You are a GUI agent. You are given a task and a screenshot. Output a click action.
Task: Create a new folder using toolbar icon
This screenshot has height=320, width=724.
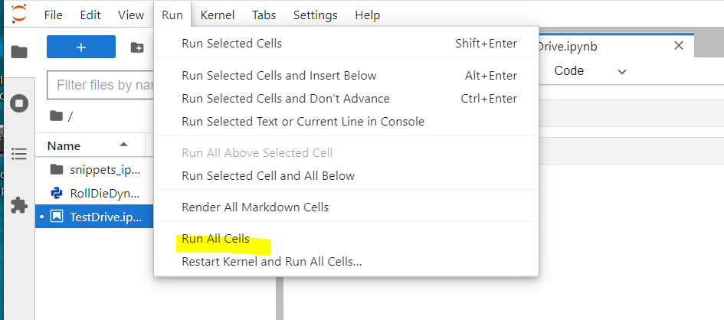137,47
